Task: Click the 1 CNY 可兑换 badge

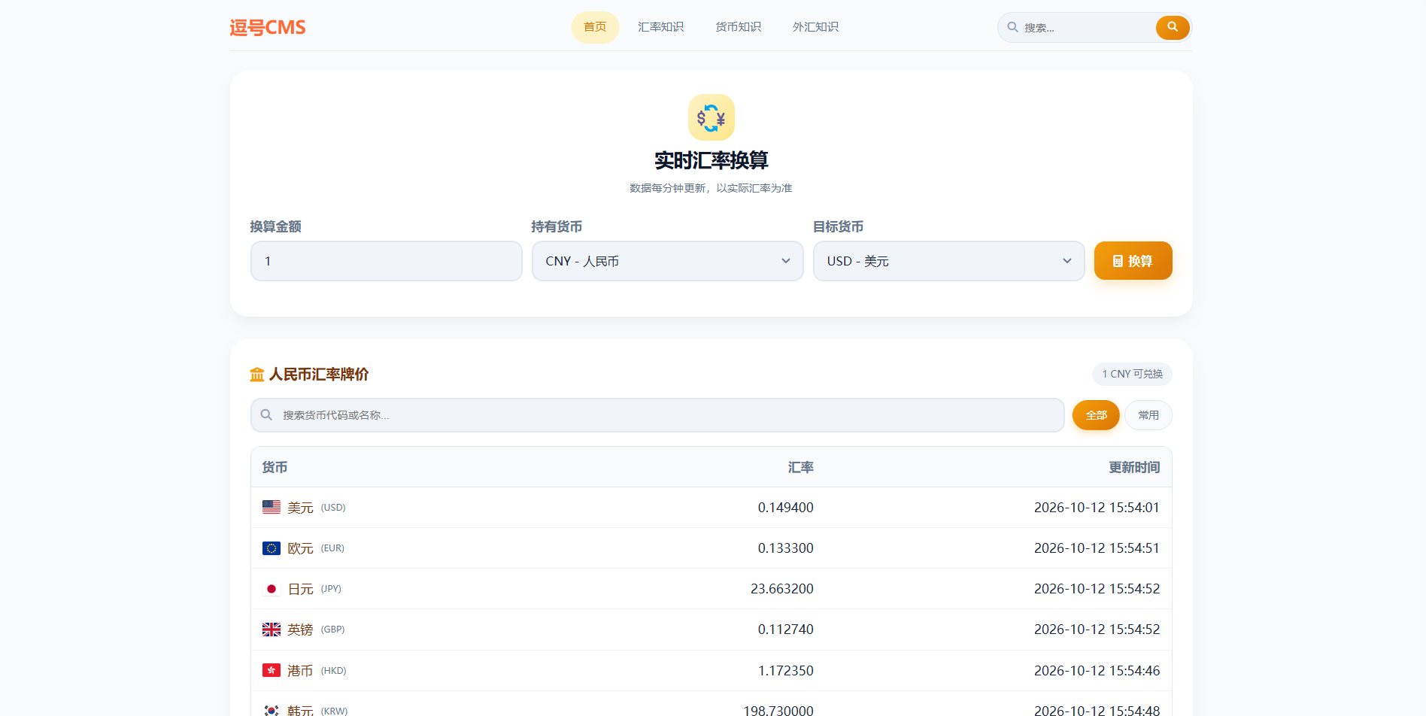Action: 1132,374
